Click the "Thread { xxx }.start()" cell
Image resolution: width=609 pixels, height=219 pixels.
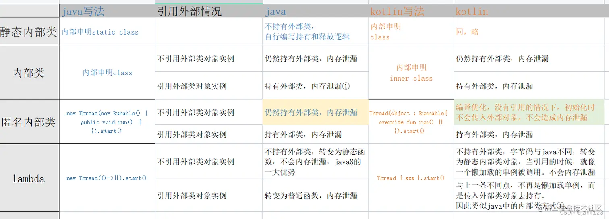[411, 178]
